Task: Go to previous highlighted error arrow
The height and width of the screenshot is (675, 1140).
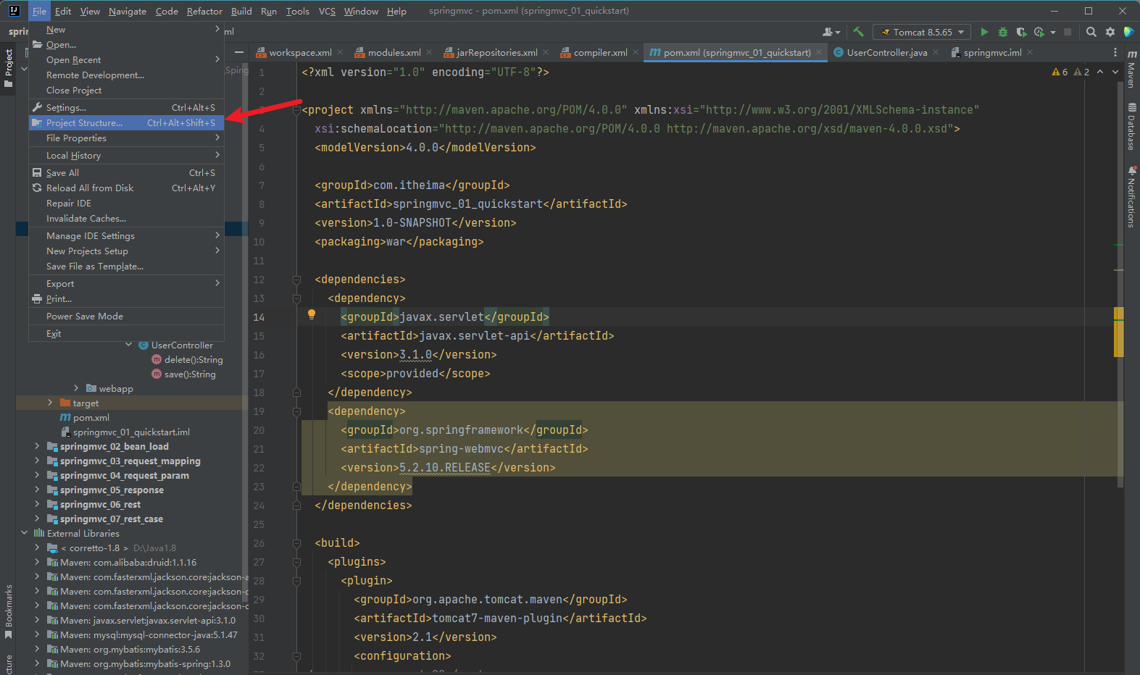Action: pyautogui.click(x=1100, y=72)
